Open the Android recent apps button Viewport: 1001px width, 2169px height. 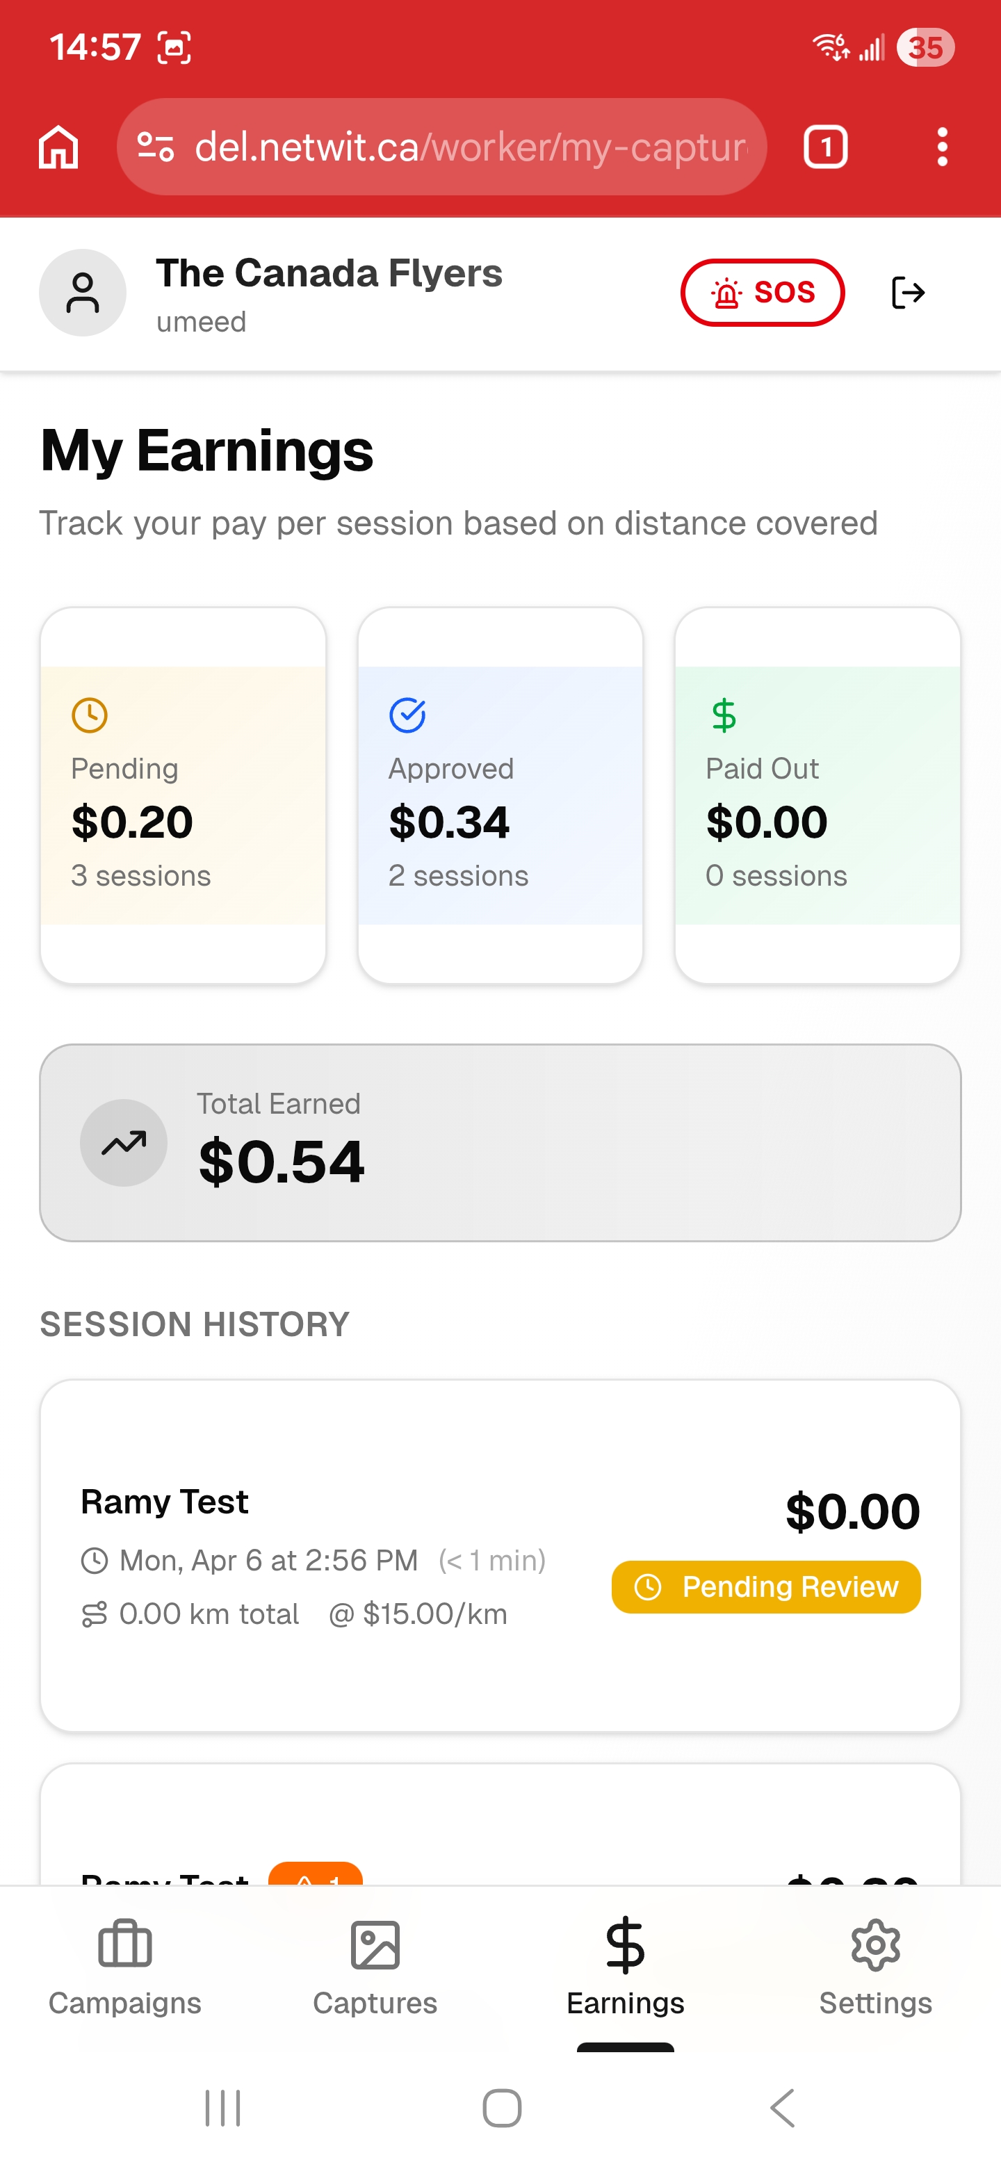click(223, 2109)
